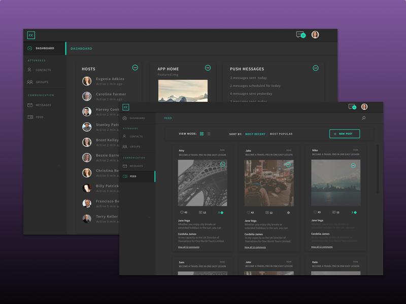
Task: Select Contacts in the back Dashboard window sidebar
Action: point(43,70)
